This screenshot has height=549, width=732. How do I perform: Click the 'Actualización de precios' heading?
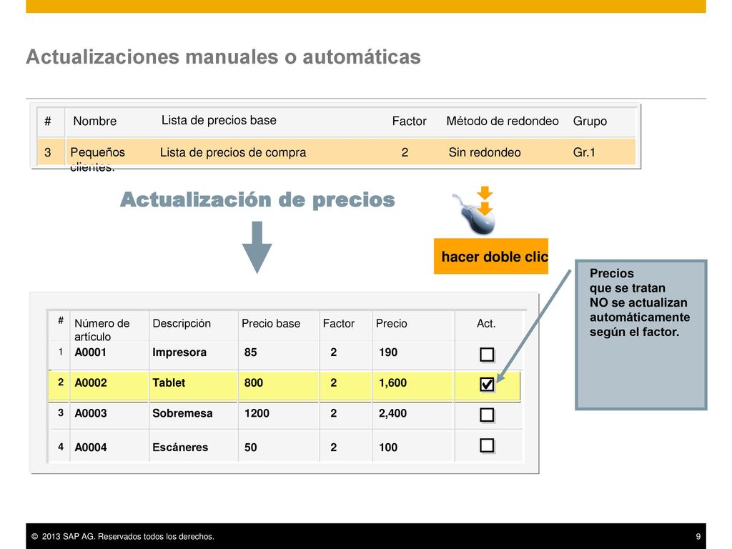pos(257,200)
